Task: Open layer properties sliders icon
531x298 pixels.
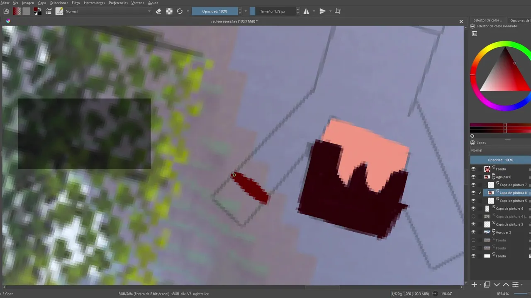Action: point(515,284)
